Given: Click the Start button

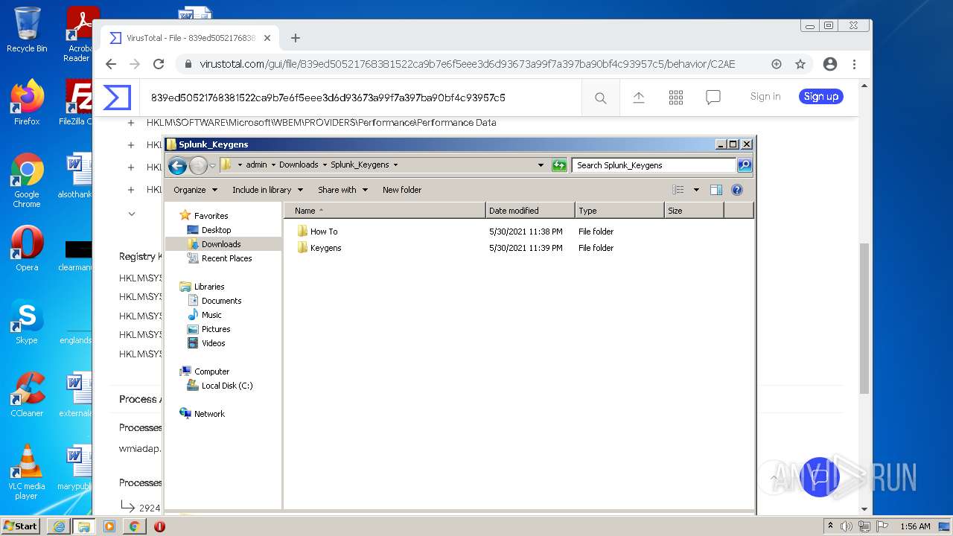Looking at the screenshot, I should coord(21,526).
